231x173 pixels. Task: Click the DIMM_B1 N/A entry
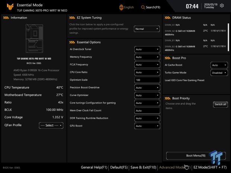172,41
